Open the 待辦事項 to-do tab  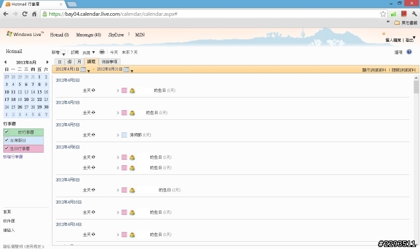[x=110, y=62]
